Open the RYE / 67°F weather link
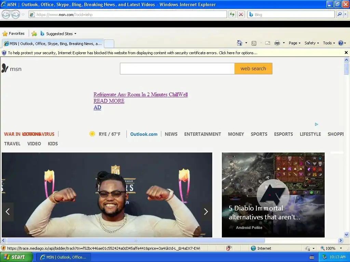Screen dimensions: 350x262 tap(110, 134)
